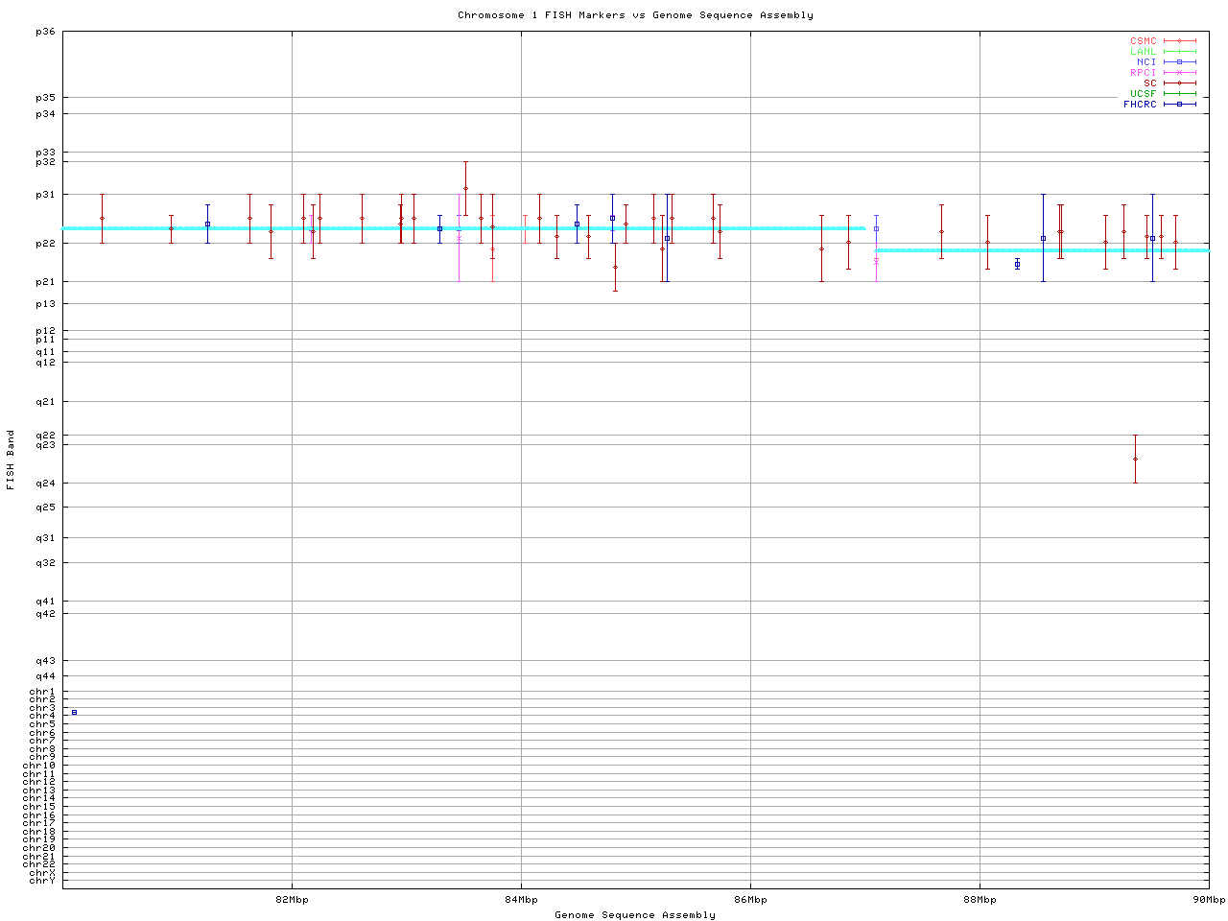Image resolution: width=1228 pixels, height=921 pixels.
Task: Select the isolated blue marker on chr4 row
Action: coord(74,712)
